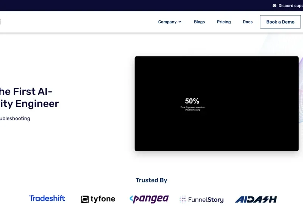Click the Discord logo icon
This screenshot has height=218, width=303.
(x=274, y=6)
